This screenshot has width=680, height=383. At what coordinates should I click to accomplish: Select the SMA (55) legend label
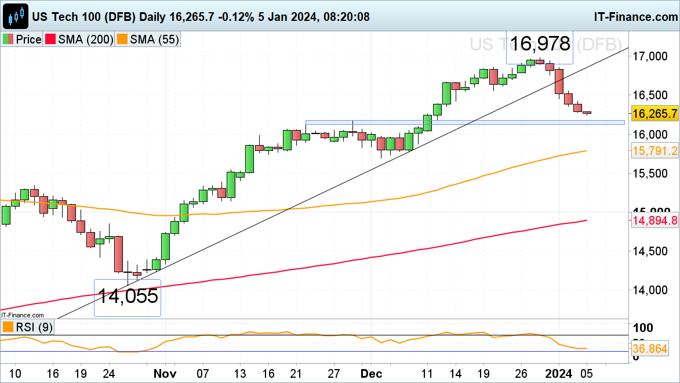pyautogui.click(x=154, y=39)
